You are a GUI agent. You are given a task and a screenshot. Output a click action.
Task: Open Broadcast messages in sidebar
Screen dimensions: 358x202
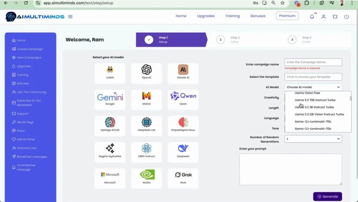(x=29, y=157)
